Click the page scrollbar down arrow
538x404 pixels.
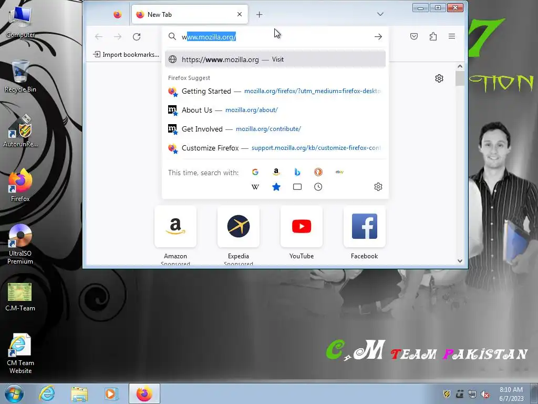click(460, 261)
